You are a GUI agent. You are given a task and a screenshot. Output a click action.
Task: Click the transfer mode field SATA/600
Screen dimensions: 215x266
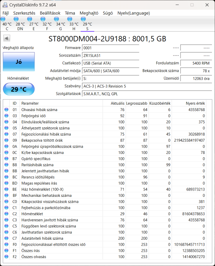pyautogui.click(x=110, y=71)
